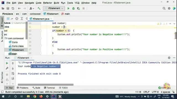Click the FirstJava breadcrumb
The width and height of the screenshot is (177, 99).
[7, 14]
